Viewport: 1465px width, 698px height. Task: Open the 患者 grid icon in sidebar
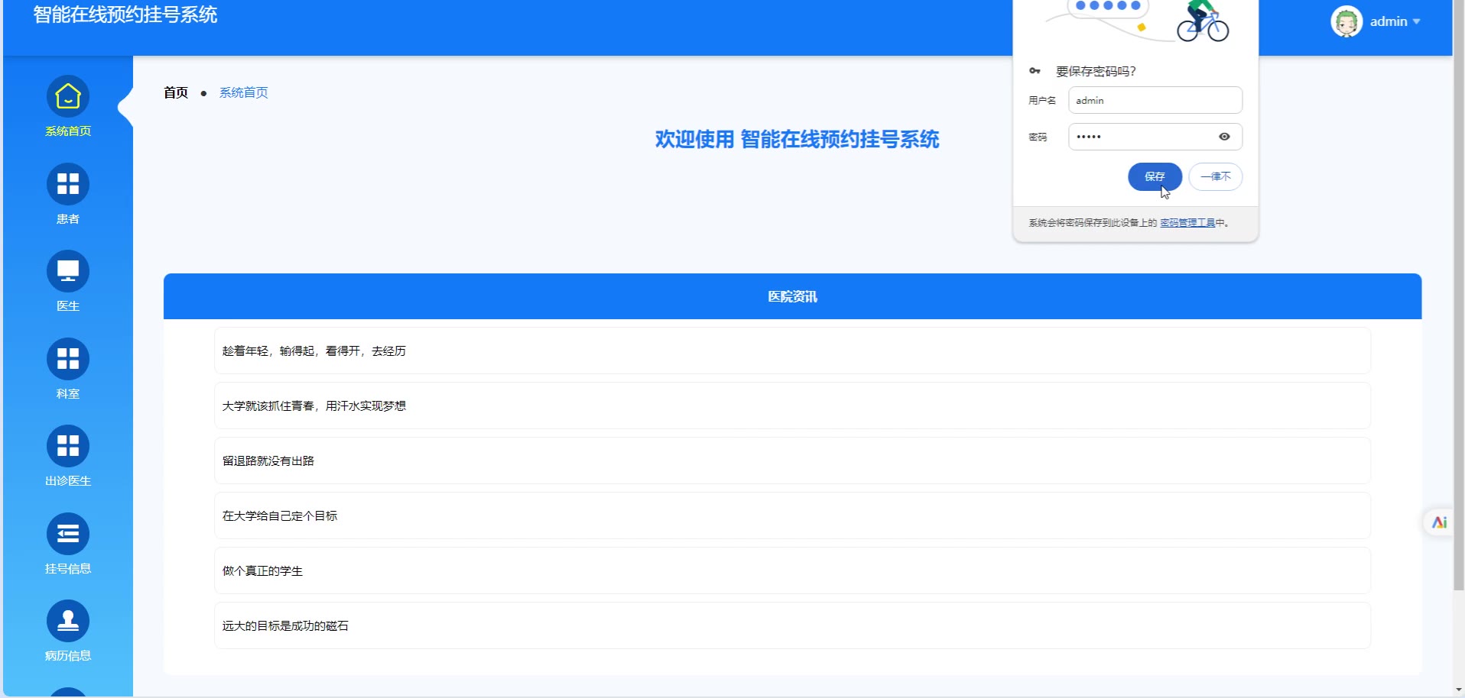[68, 184]
